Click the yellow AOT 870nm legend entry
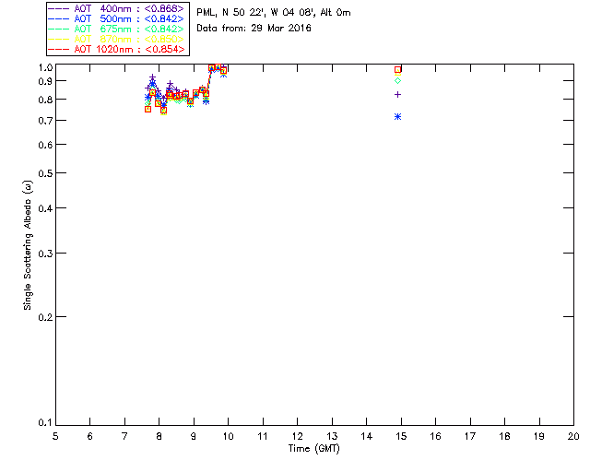 [116, 39]
